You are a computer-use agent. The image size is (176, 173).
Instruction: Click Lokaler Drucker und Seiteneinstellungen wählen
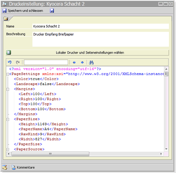tap(87, 53)
